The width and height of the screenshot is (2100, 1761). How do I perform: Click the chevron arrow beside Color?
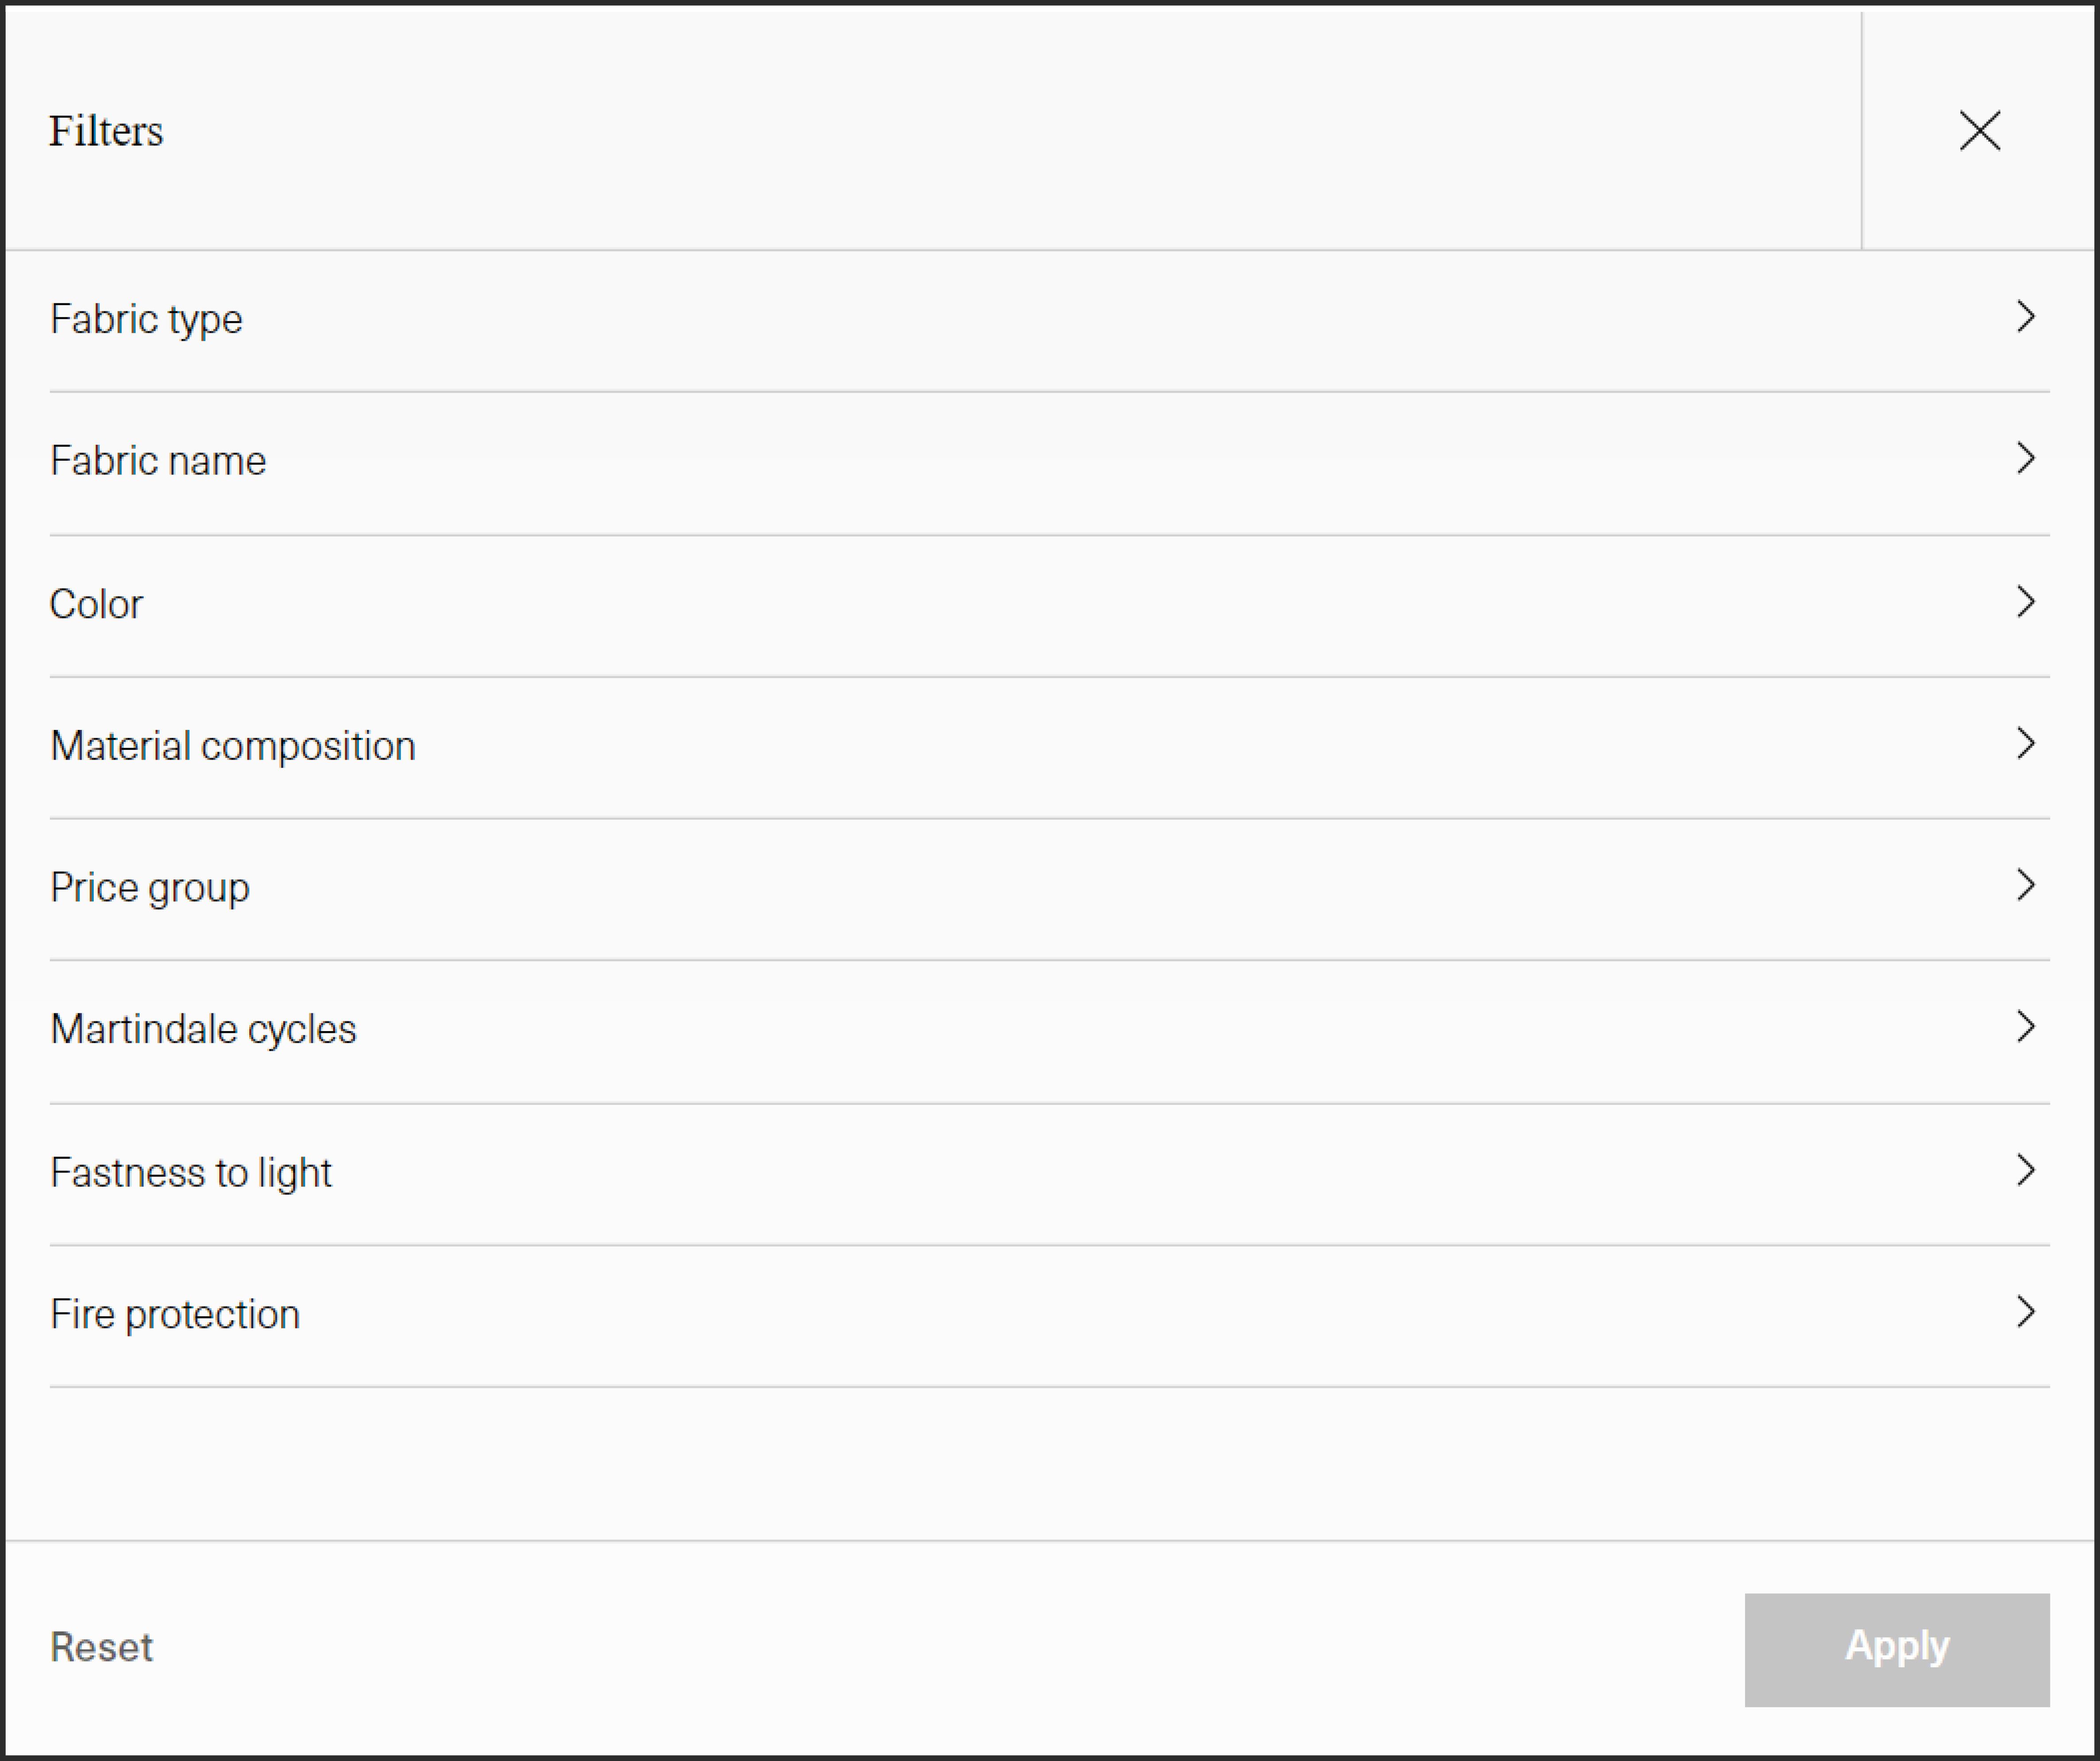(2025, 602)
